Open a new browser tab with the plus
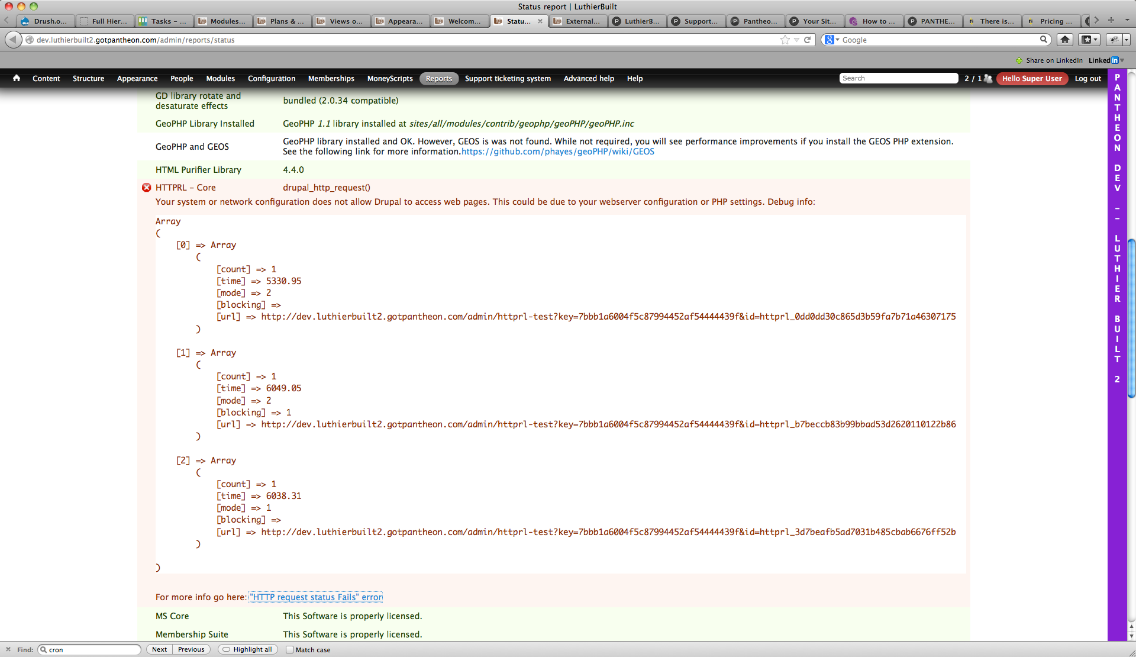Screen dimensions: 1136x657 1111,20
